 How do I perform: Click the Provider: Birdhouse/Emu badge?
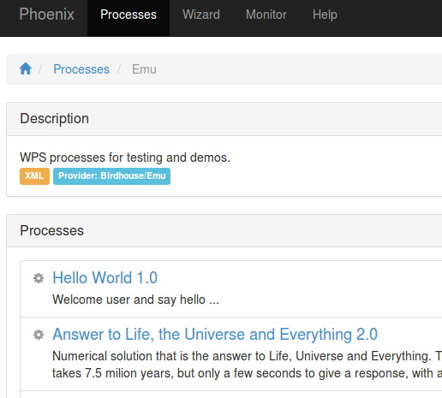(111, 176)
